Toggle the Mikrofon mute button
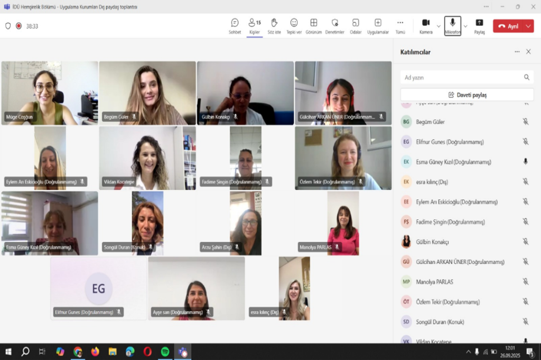The image size is (541, 360). [452, 25]
